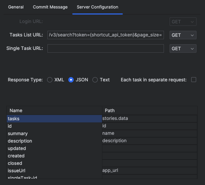Select the summary row name
Screen dimensions: 205x185
tap(55, 133)
